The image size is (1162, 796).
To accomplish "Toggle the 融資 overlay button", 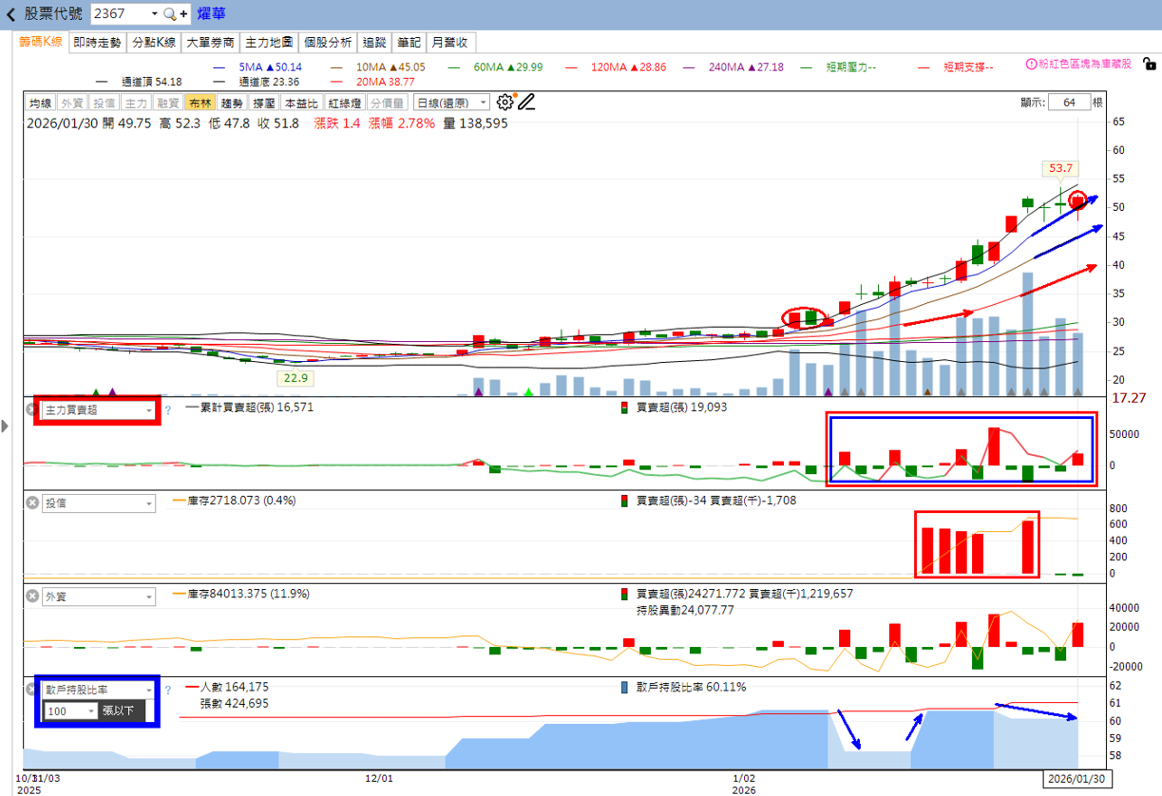I will [168, 103].
